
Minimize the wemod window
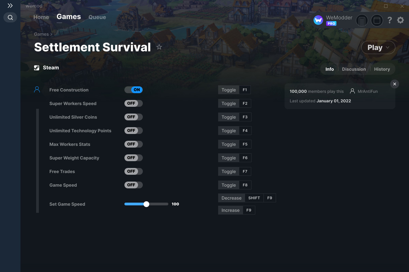370,6
